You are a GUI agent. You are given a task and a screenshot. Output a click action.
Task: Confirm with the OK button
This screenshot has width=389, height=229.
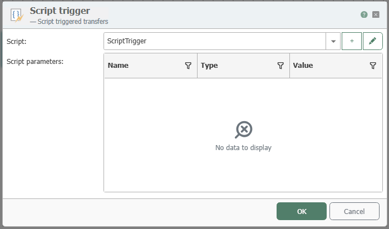(x=302, y=211)
